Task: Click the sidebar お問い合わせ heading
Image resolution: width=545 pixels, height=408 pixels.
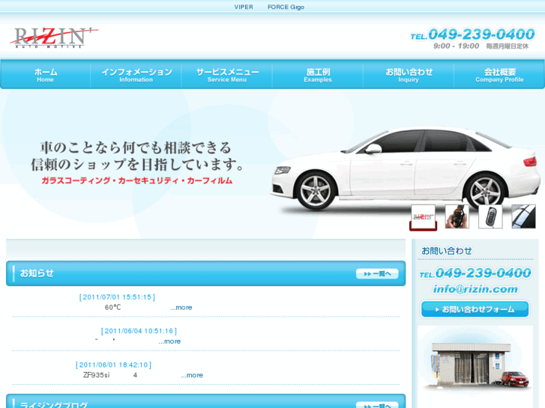Action: pyautogui.click(x=447, y=251)
